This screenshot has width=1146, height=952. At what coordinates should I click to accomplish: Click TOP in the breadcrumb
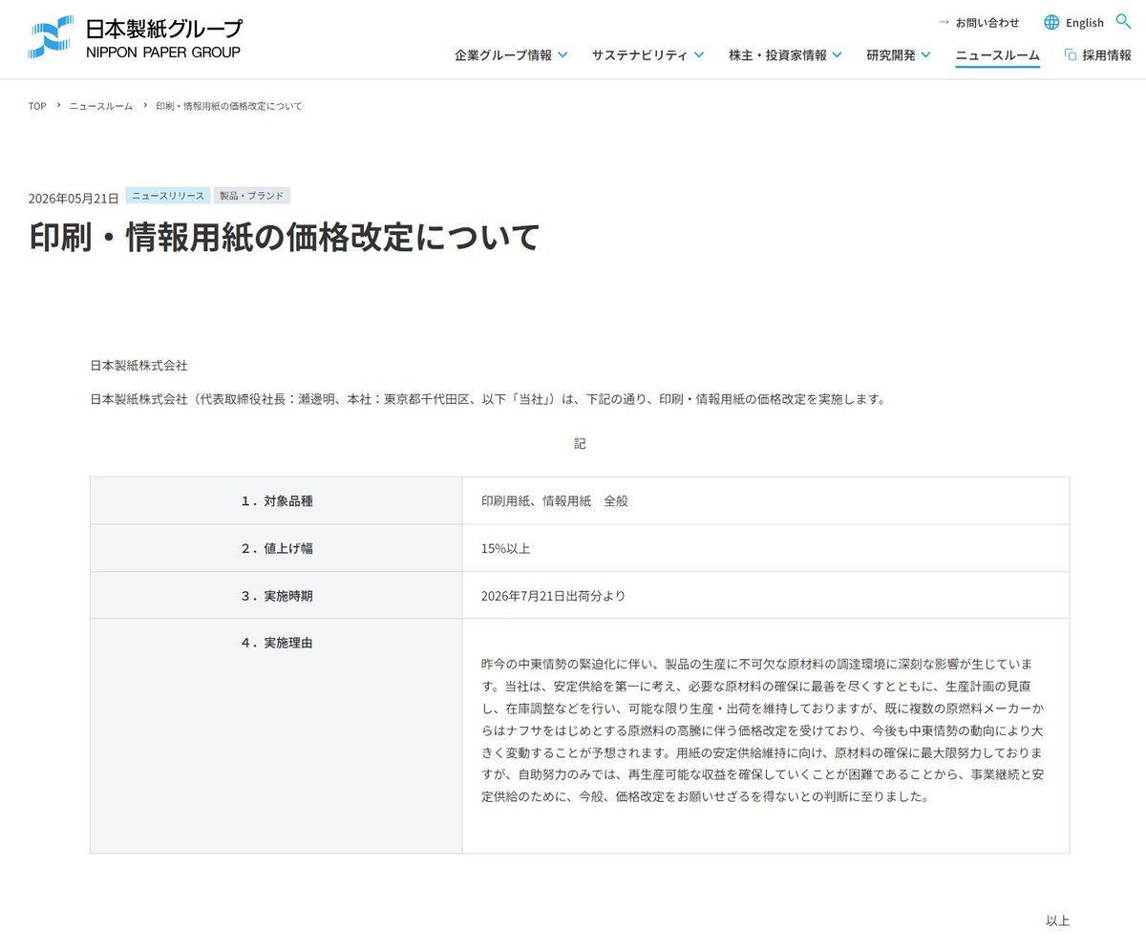tap(37, 106)
